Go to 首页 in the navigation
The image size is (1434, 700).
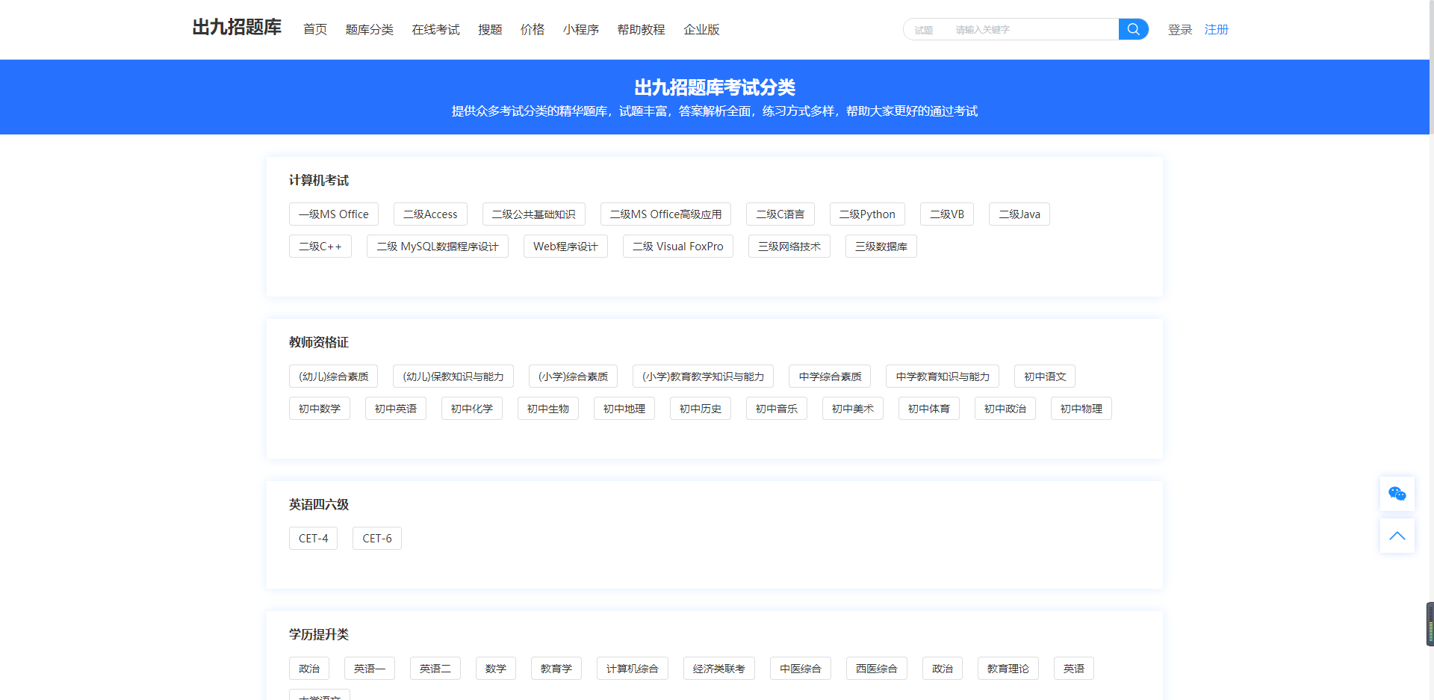pyautogui.click(x=315, y=30)
